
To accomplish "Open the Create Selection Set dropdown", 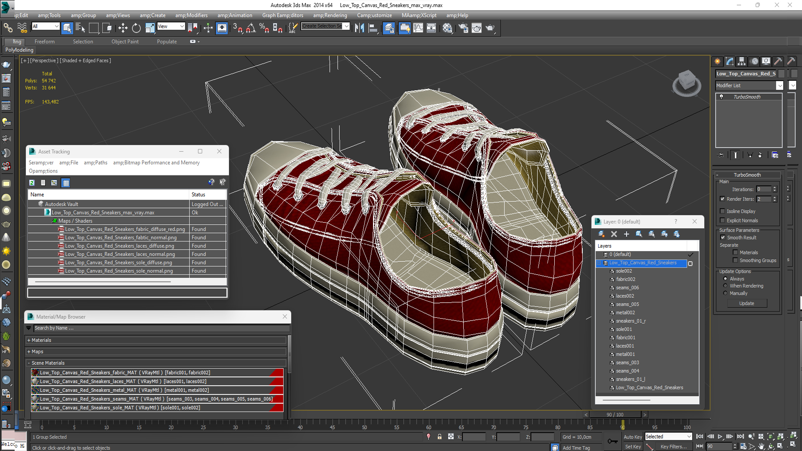I will click(346, 26).
